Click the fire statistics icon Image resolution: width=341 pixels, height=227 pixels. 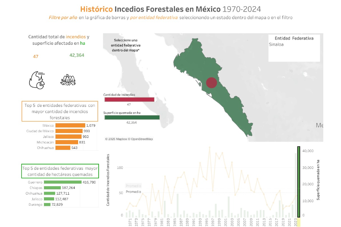[36, 79]
